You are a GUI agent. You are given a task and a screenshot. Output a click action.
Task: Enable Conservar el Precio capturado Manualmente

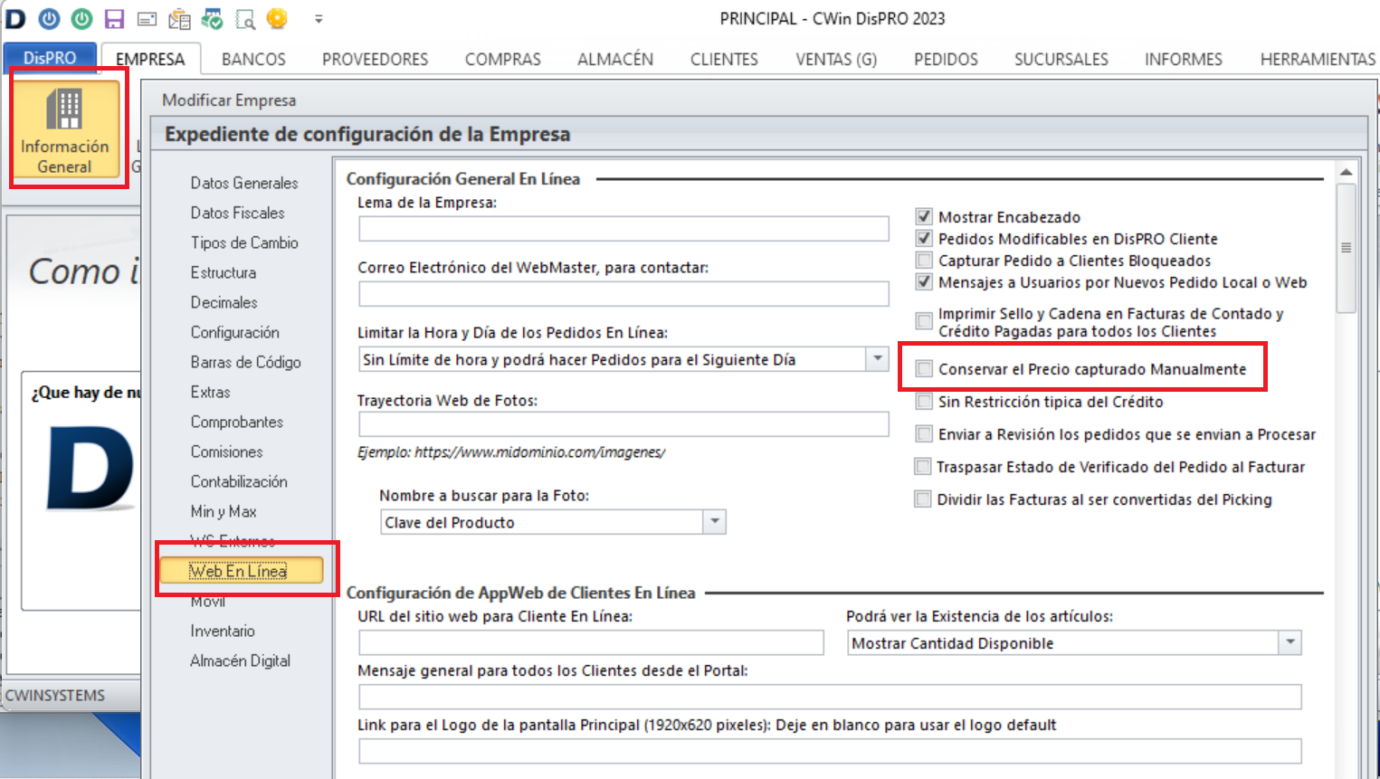(924, 366)
